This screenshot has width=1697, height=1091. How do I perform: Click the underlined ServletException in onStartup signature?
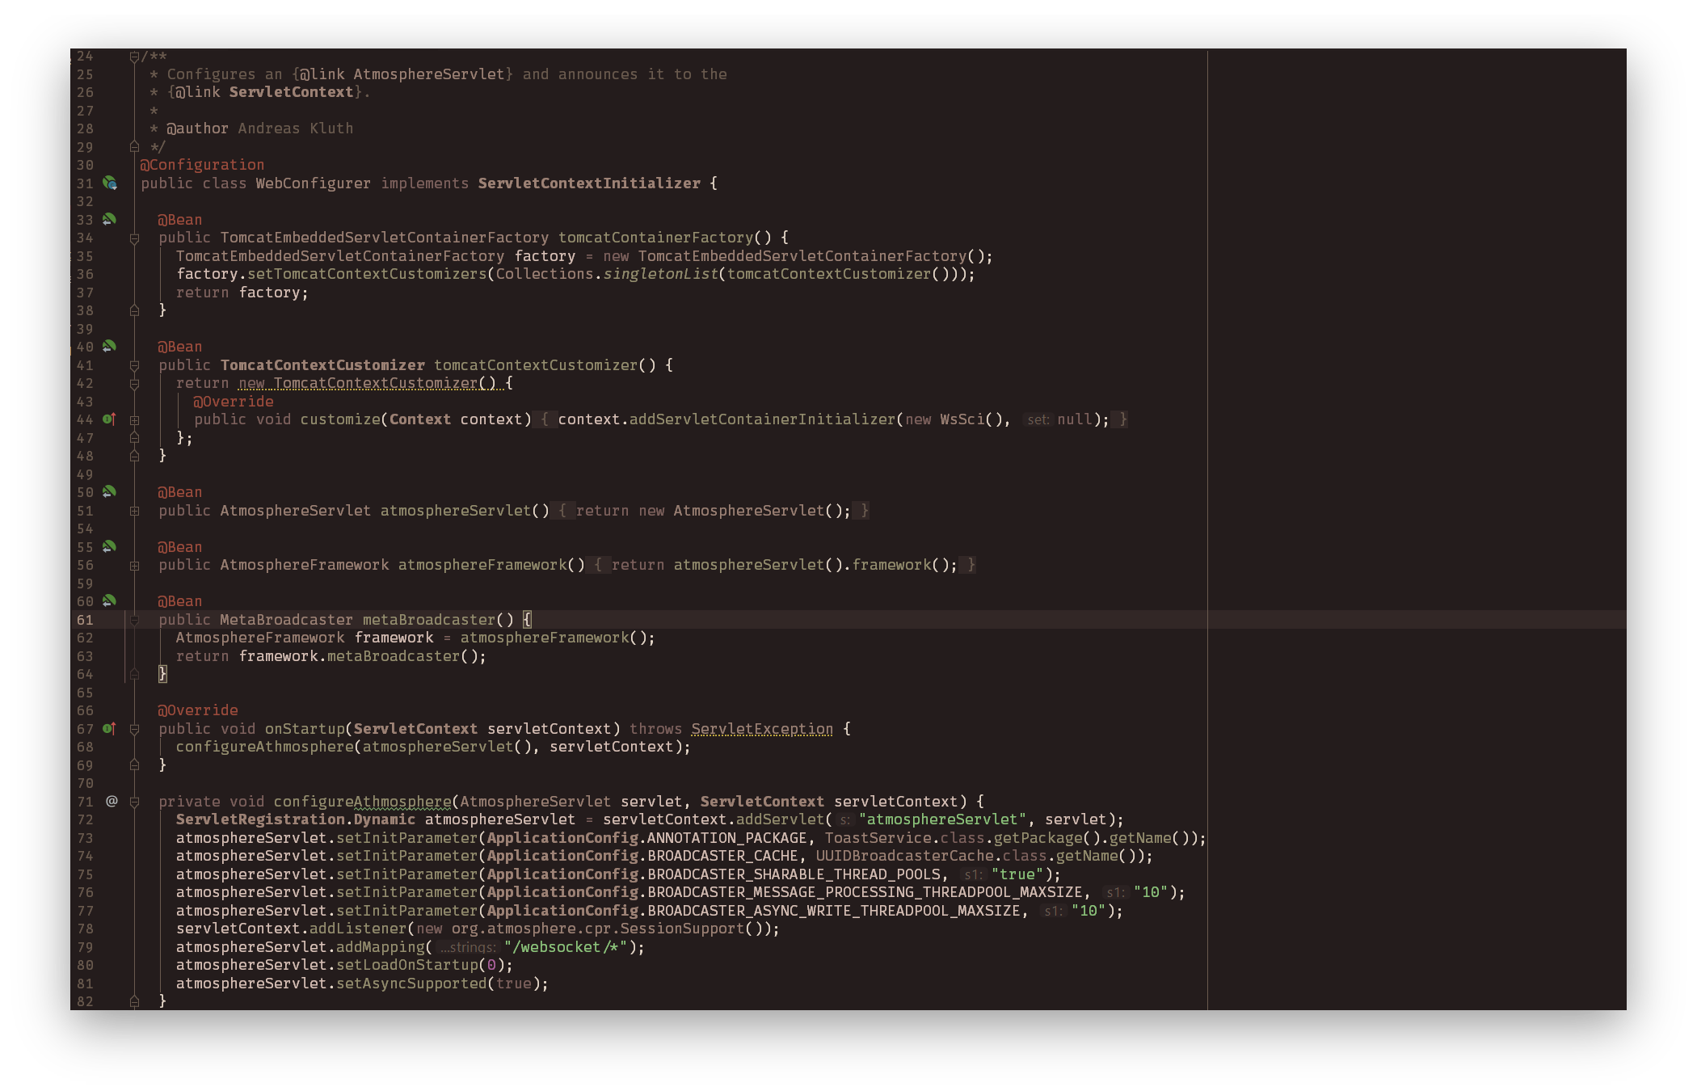[762, 729]
